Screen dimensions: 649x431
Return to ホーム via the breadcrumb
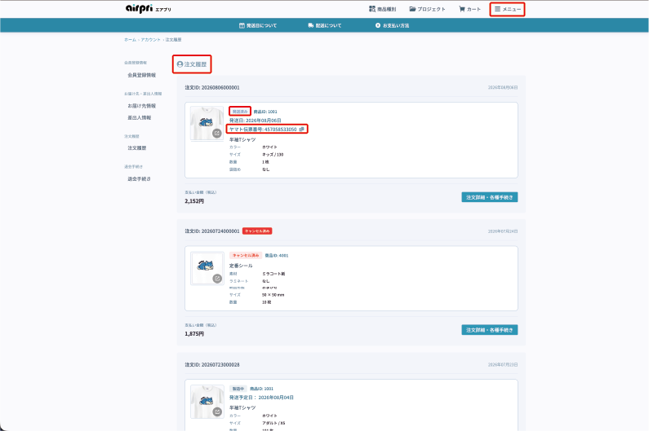[130, 40]
